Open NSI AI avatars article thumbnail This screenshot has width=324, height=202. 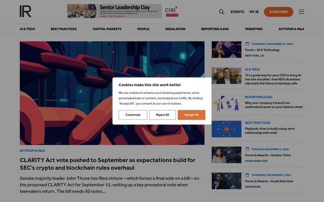coord(226,76)
